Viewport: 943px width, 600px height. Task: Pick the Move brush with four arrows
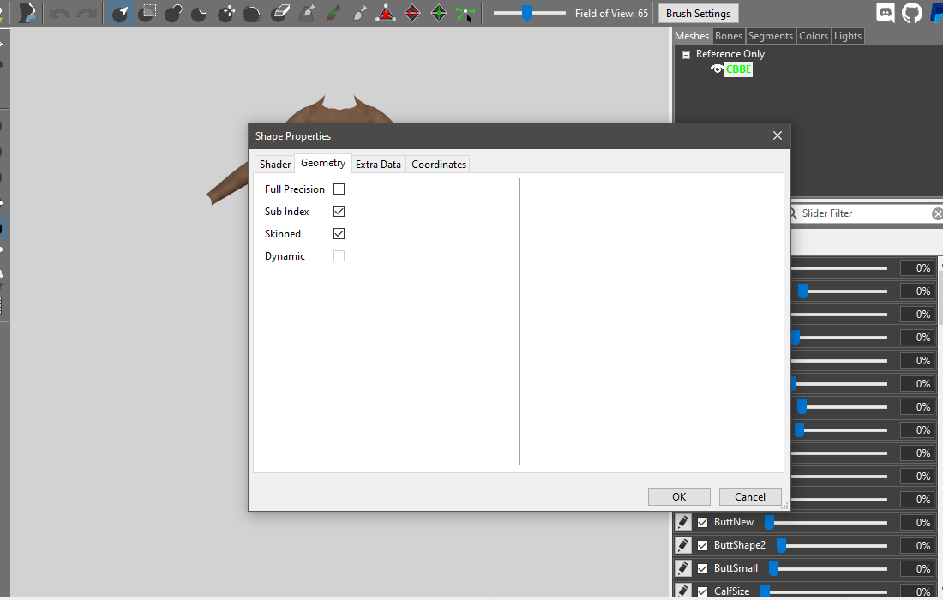(226, 13)
